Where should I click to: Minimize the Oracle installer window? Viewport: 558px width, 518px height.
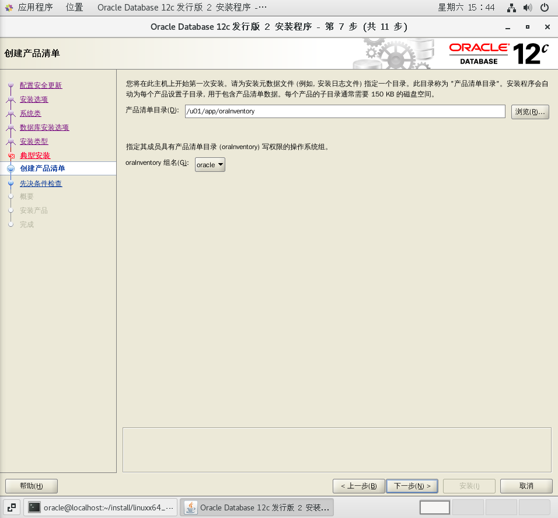(x=508, y=27)
